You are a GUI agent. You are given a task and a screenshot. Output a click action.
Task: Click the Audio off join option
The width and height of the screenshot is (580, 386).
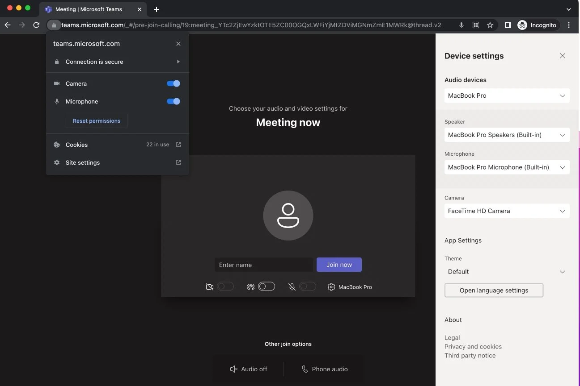point(249,369)
